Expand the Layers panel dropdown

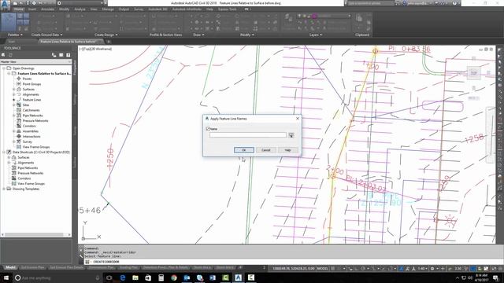click(316, 35)
